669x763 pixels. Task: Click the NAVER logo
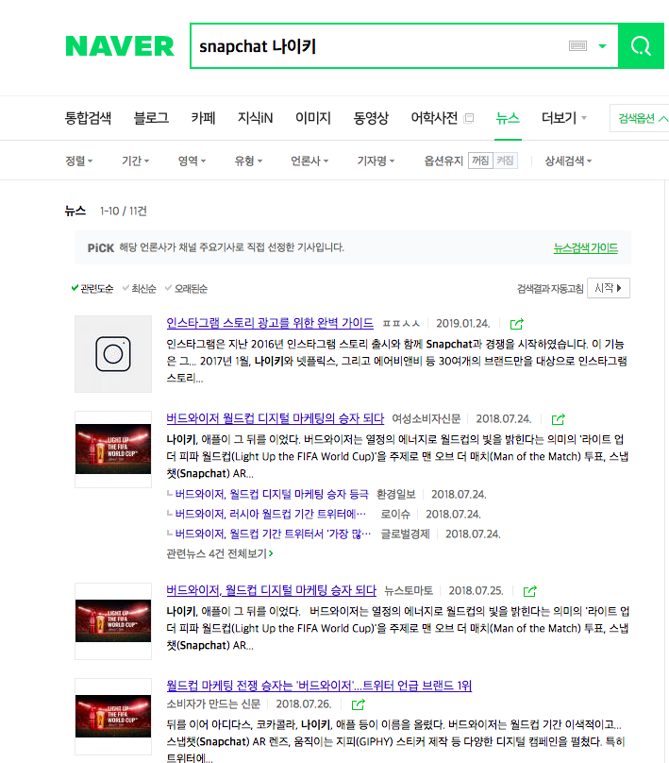(x=120, y=46)
